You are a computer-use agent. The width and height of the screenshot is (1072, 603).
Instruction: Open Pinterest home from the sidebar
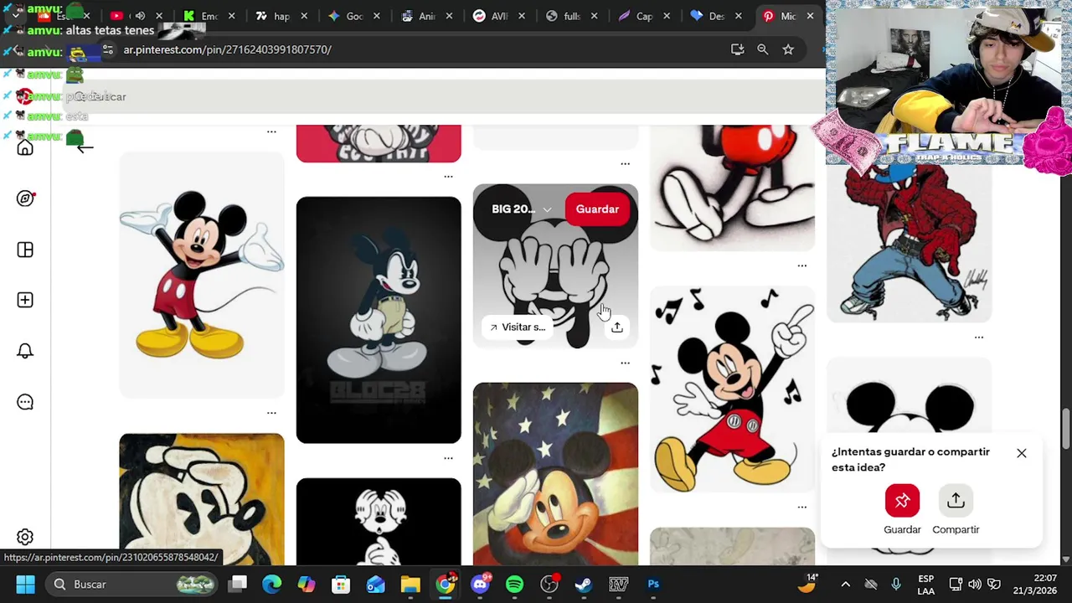click(x=25, y=148)
